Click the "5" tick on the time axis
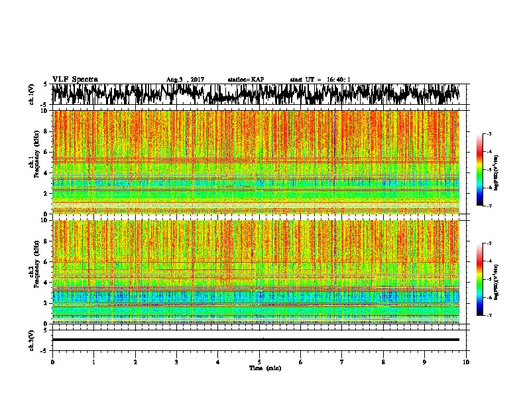The width and height of the screenshot is (525, 406). pos(259,362)
